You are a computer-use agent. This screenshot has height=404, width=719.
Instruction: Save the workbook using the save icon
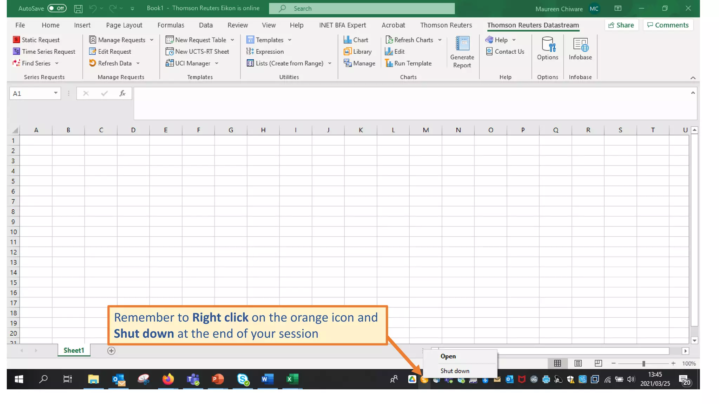[x=78, y=8]
